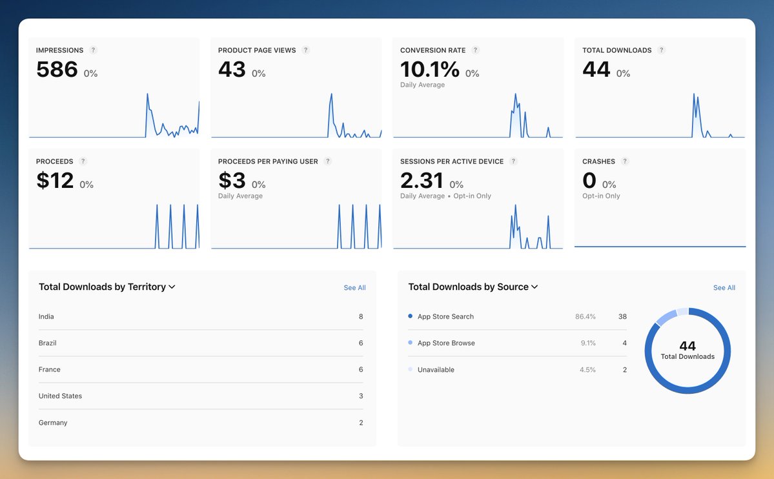Image resolution: width=774 pixels, height=479 pixels.
Task: Select the India territory row
Action: pyautogui.click(x=201, y=316)
